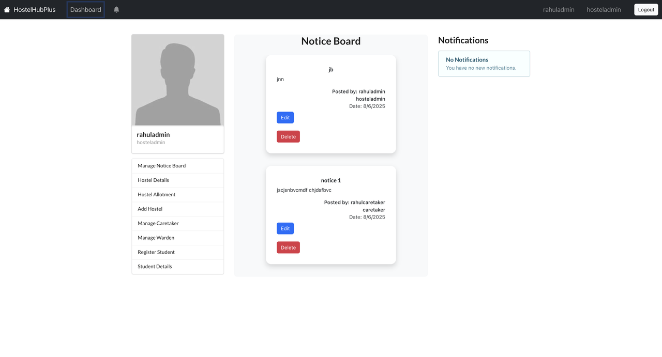The height and width of the screenshot is (357, 662).
Task: Click hosteladmin in the top navbar
Action: pos(604,10)
